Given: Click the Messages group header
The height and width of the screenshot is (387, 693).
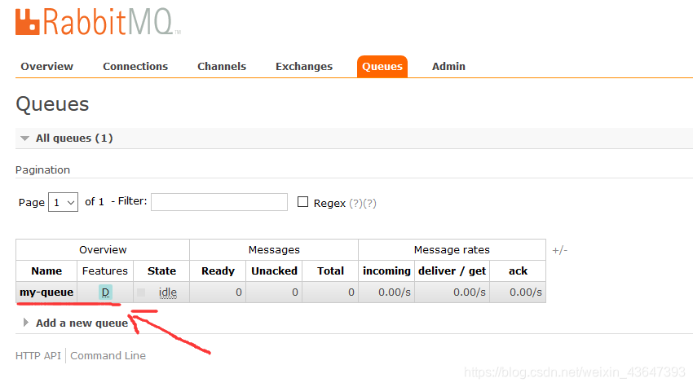Looking at the screenshot, I should coord(274,250).
